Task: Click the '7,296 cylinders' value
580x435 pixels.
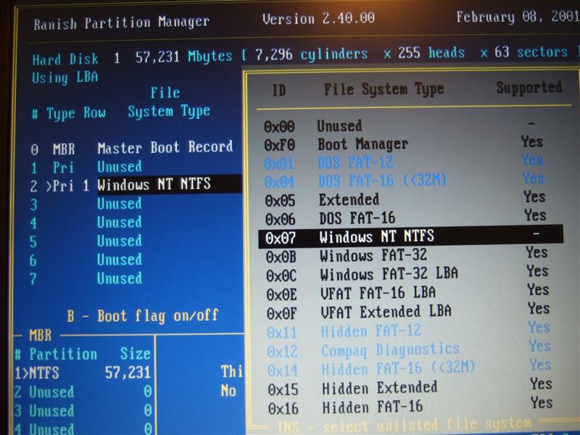Action: tap(312, 55)
